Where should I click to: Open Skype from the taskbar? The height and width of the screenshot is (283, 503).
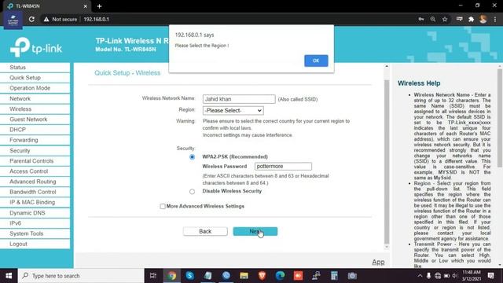point(189,276)
